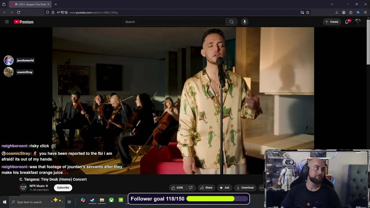Open the NVIDIA app from taskbar
This screenshot has width=370, height=208.
(x=121, y=200)
